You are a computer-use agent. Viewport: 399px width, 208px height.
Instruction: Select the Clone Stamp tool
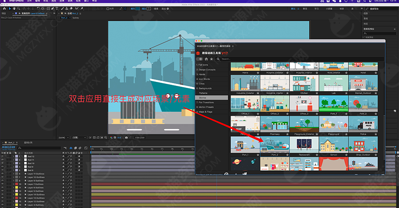coord(66,9)
